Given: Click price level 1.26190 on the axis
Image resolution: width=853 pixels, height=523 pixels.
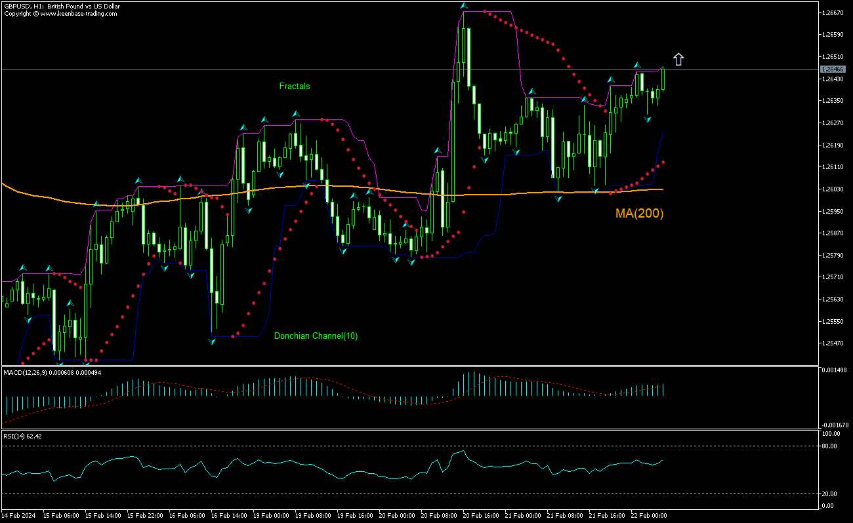Looking at the screenshot, I should 832,145.
